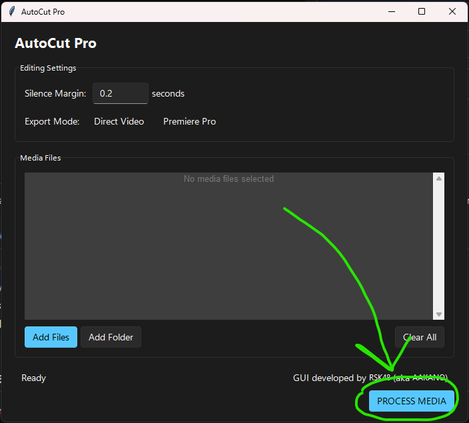
Task: Select Premiere Pro export mode
Action: (x=190, y=121)
